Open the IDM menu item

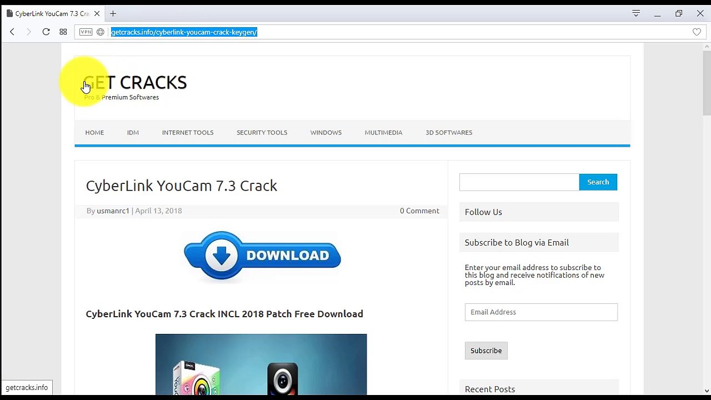(x=133, y=132)
